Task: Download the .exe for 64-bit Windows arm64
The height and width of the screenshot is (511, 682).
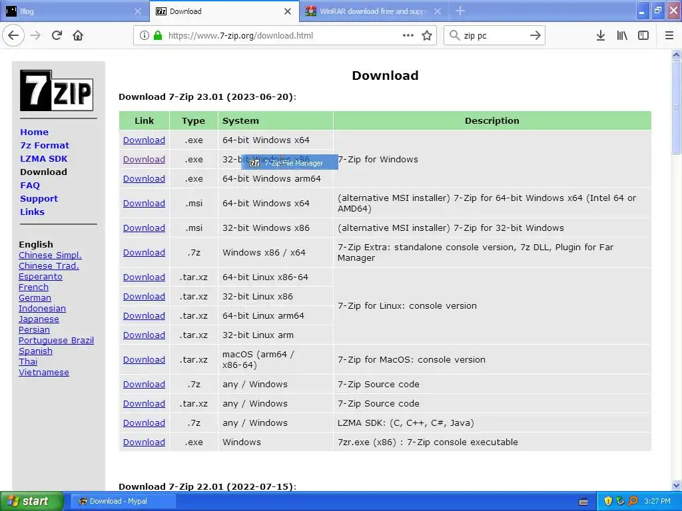Action: tap(144, 178)
